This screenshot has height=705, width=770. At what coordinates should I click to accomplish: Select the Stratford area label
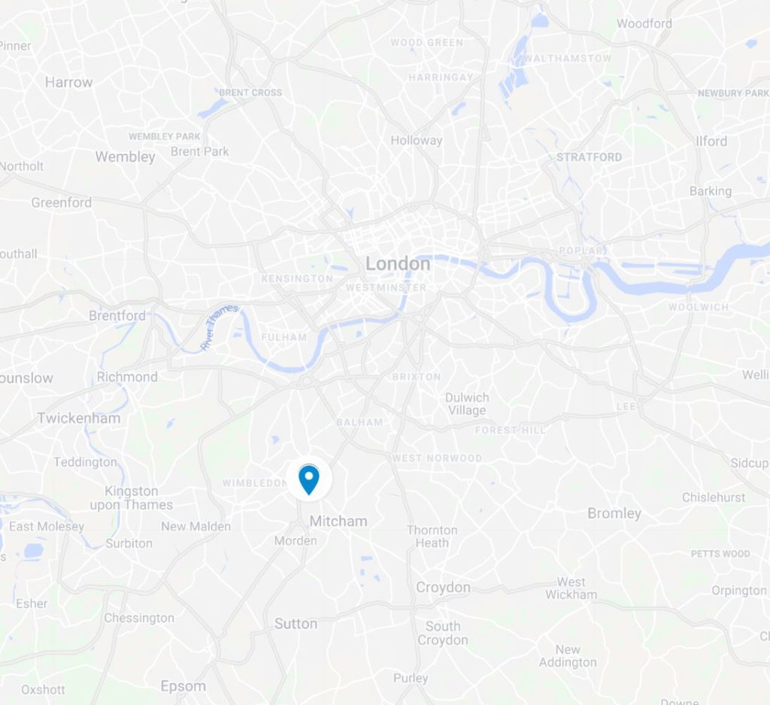[x=589, y=157]
